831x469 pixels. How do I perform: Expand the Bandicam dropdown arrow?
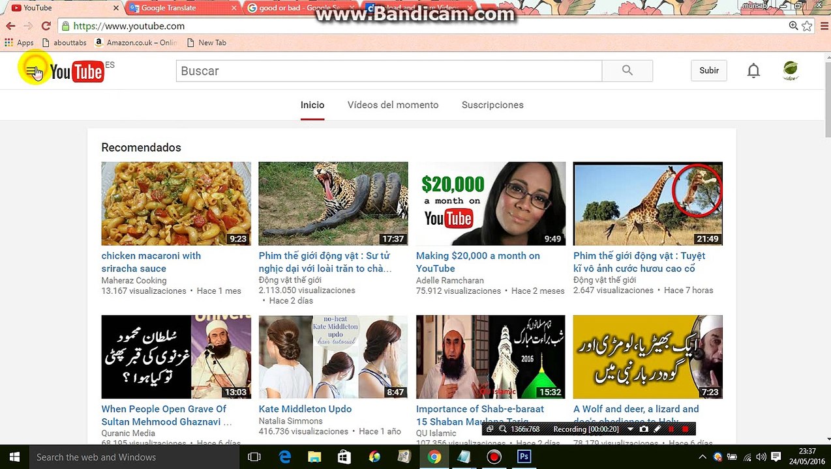pos(630,429)
